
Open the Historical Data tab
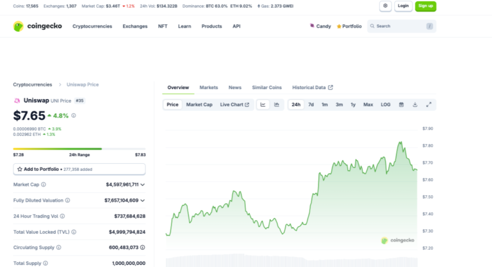pos(313,88)
